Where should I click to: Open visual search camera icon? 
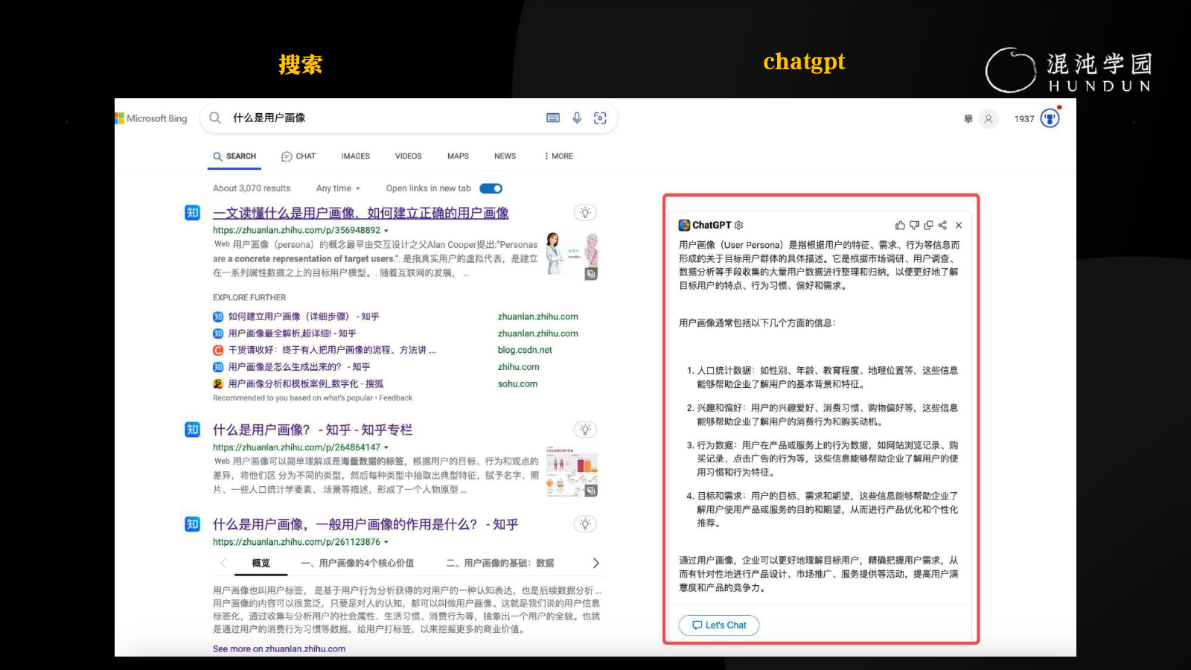[600, 118]
